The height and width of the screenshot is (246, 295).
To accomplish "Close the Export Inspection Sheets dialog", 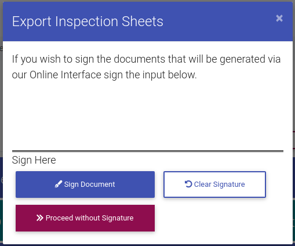I will pos(279,19).
